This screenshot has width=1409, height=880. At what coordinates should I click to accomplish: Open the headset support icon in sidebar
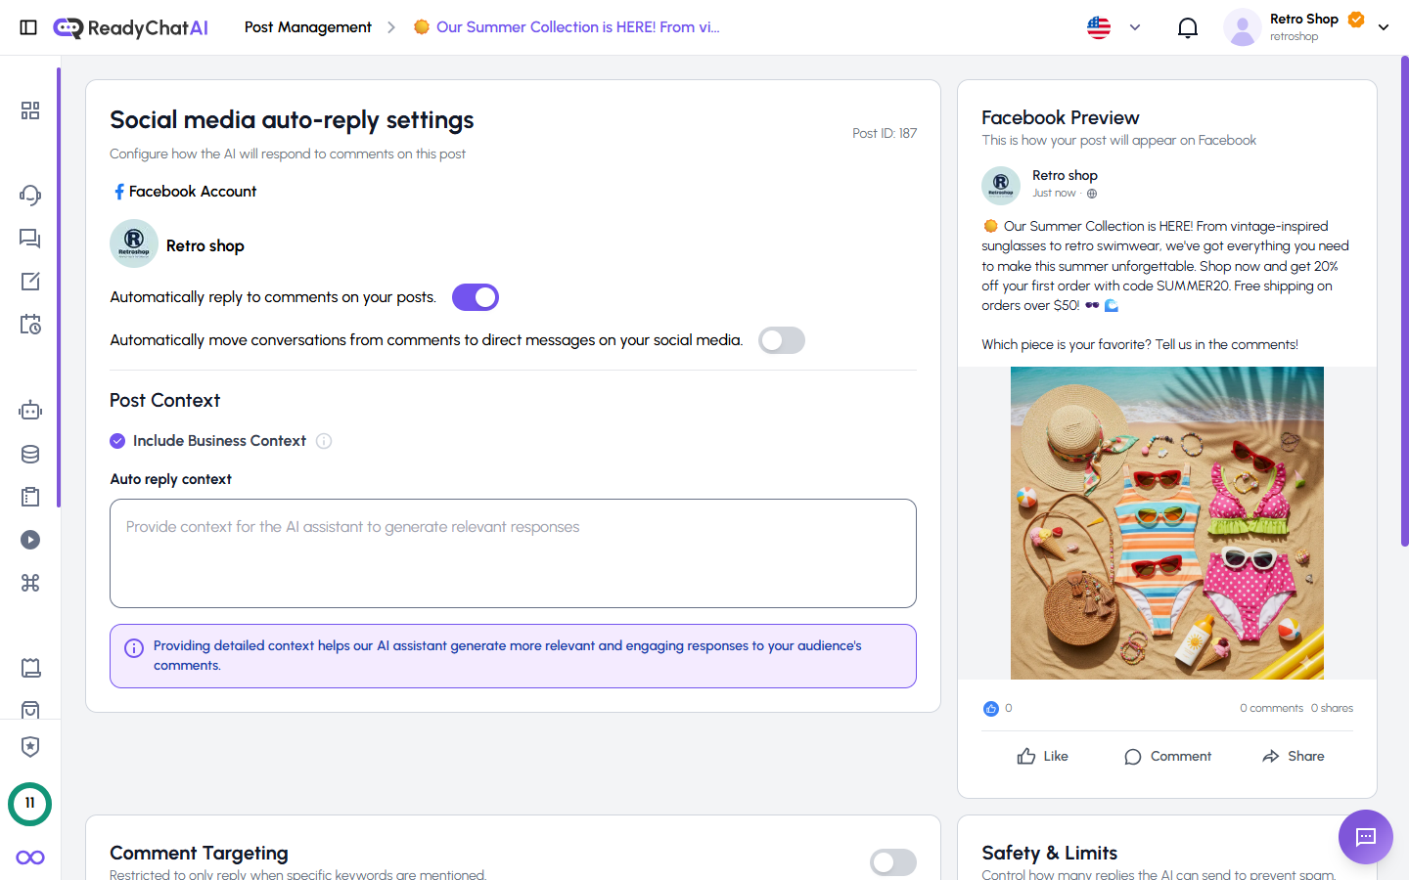click(x=30, y=195)
